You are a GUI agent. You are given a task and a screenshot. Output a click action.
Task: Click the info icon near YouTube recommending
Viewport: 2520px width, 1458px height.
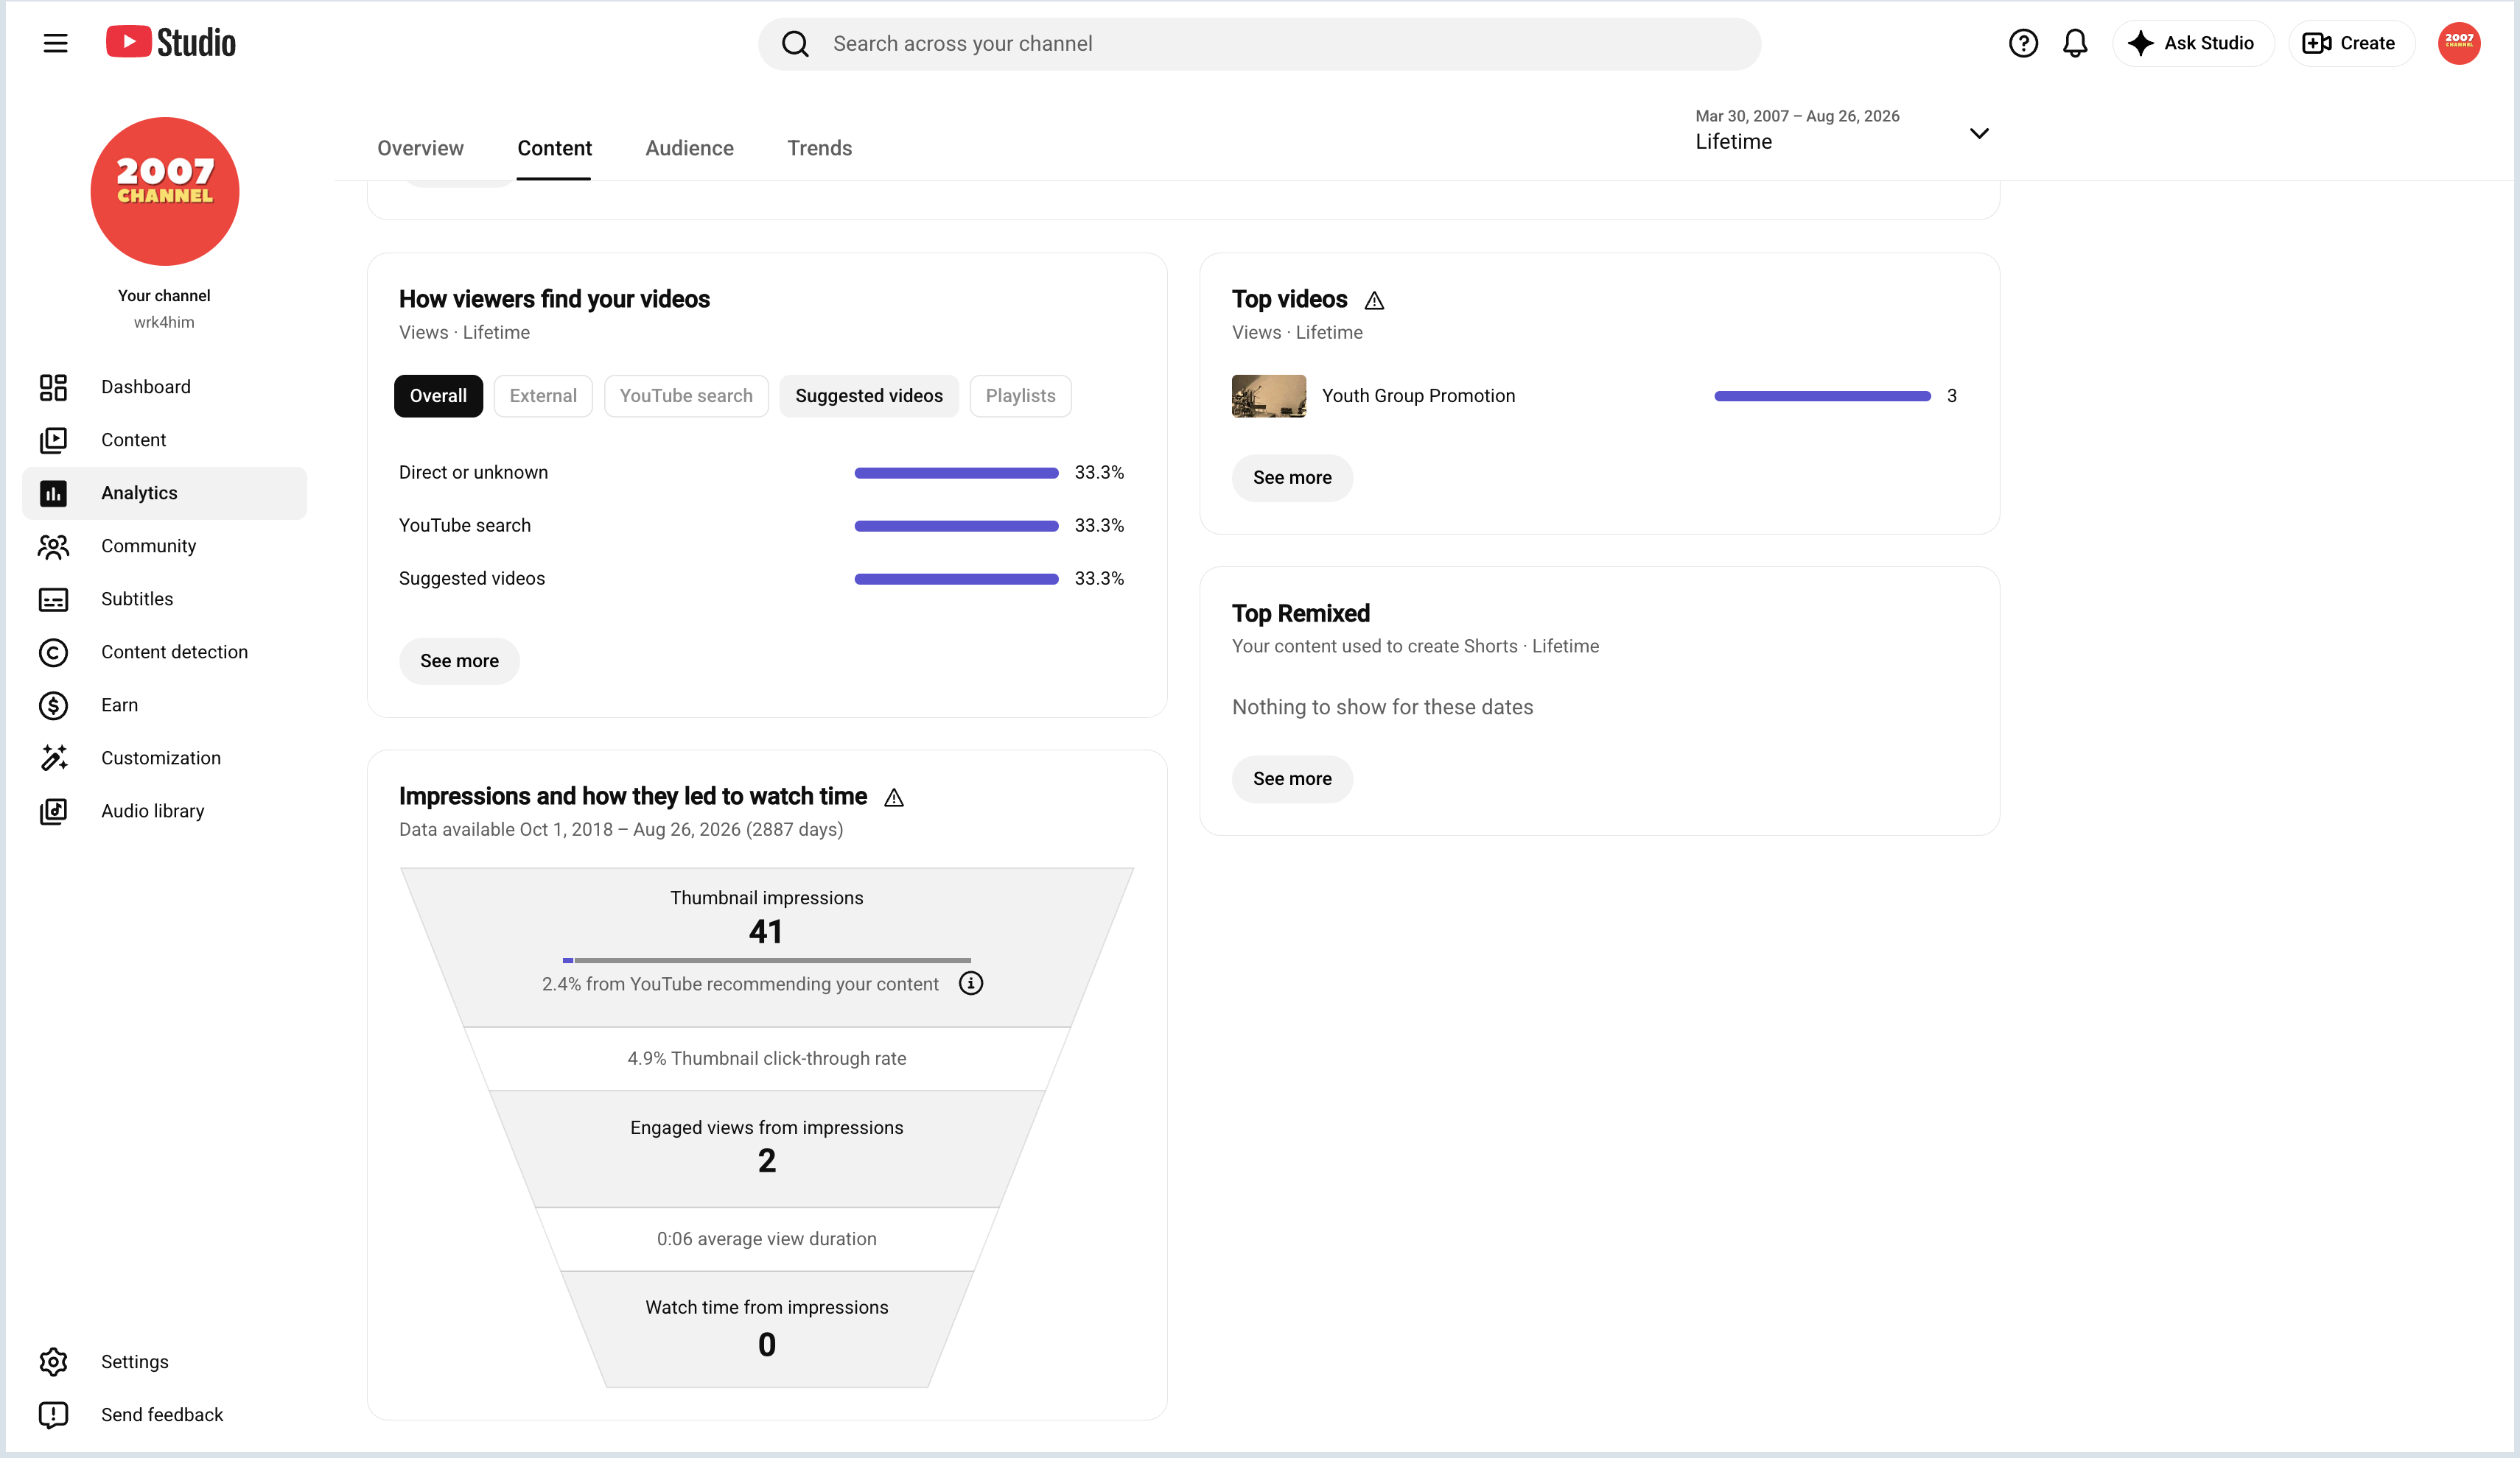tap(970, 983)
